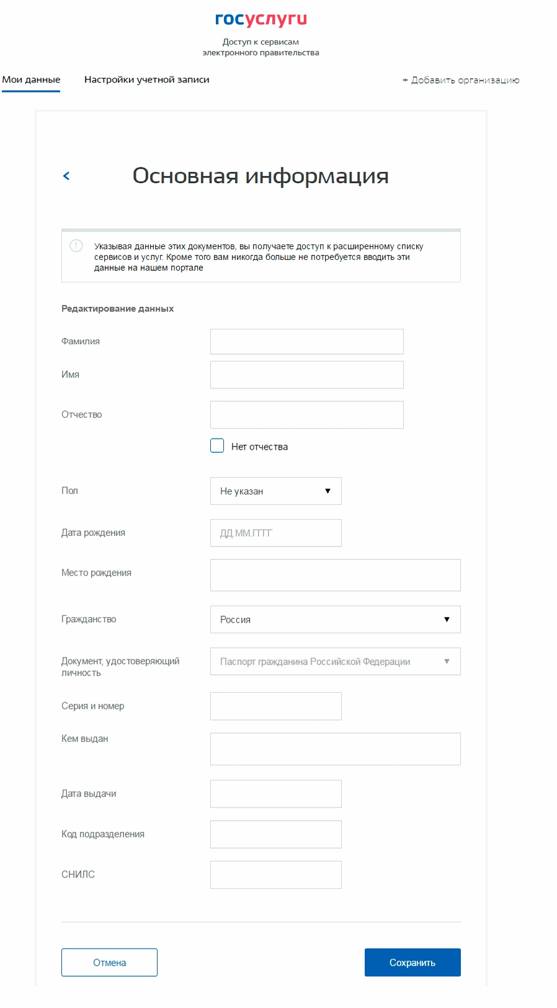Viewport: 557px width, 1008px height.
Task: Select the СНИЛС input field
Action: (276, 875)
